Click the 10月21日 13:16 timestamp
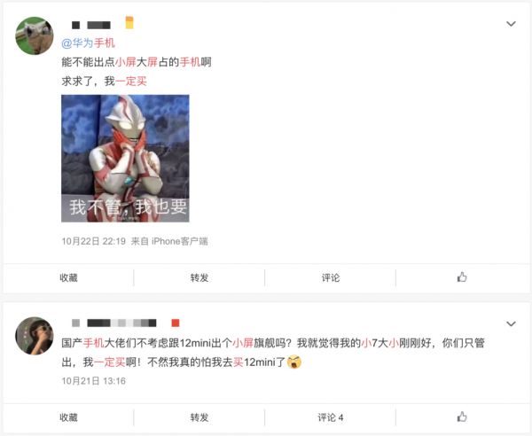 click(x=94, y=381)
